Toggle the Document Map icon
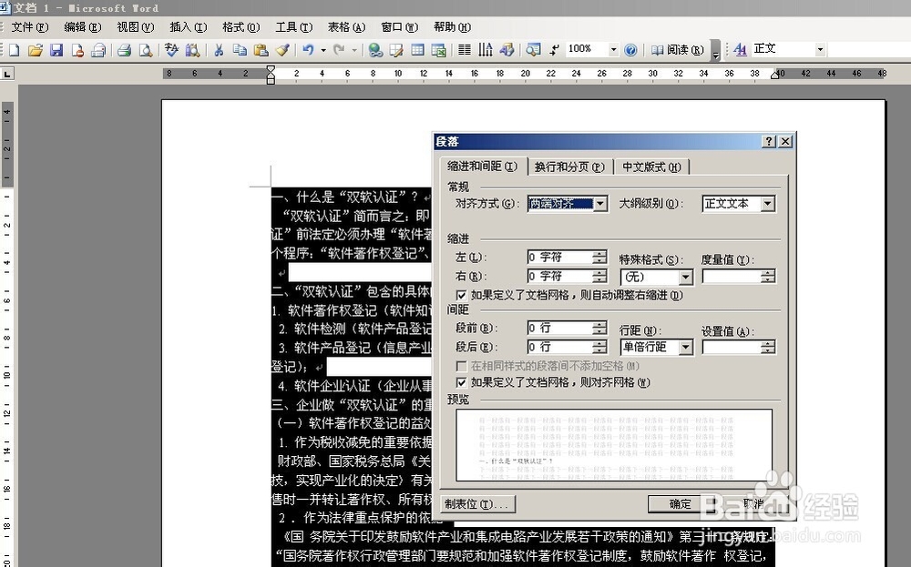This screenshot has width=911, height=567. coord(533,50)
